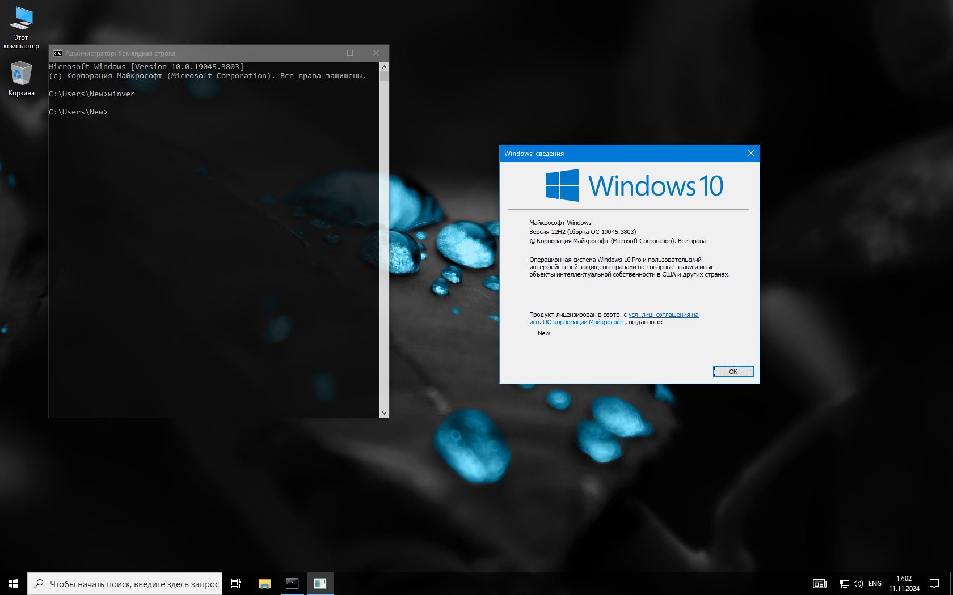This screenshot has width=953, height=595.
Task: Open the Windows Start menu
Action: pos(14,583)
